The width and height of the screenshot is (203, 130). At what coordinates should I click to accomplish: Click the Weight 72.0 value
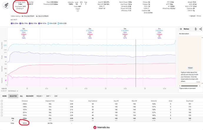click(192, 2)
